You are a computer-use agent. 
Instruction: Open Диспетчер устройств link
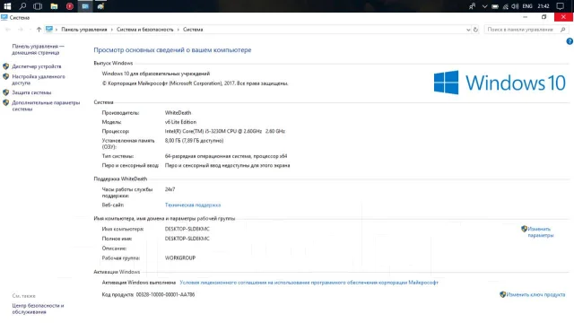[x=37, y=66]
